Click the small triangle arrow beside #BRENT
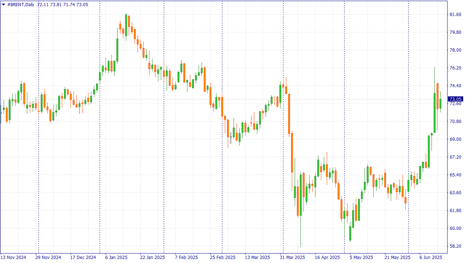This screenshot has width=465, height=263. point(4,5)
